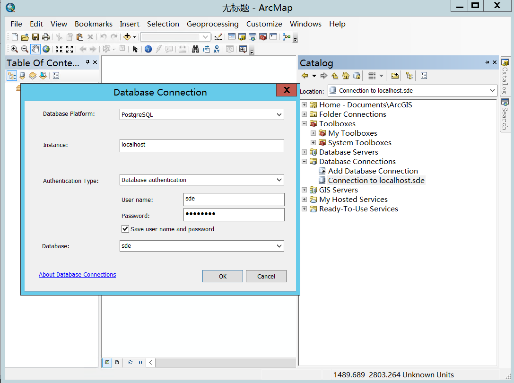Click Fixed Zoom Out arrows

point(70,49)
